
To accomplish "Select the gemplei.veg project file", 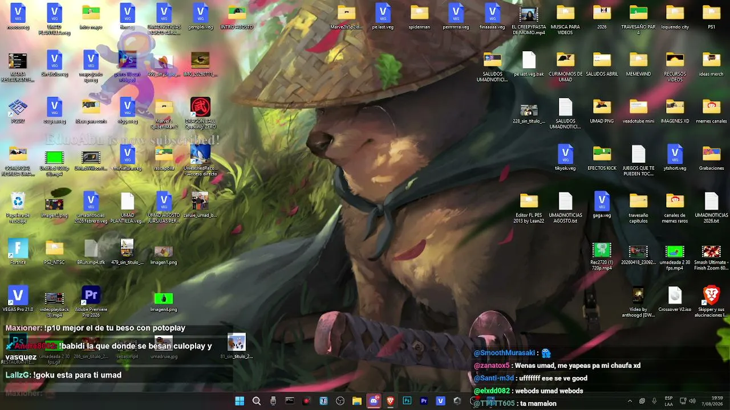I will pos(200,16).
